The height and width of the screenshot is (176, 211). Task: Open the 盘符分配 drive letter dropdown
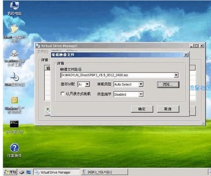point(87,84)
